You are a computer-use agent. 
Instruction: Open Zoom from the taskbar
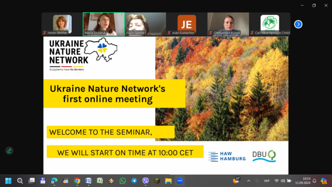tap(180, 181)
